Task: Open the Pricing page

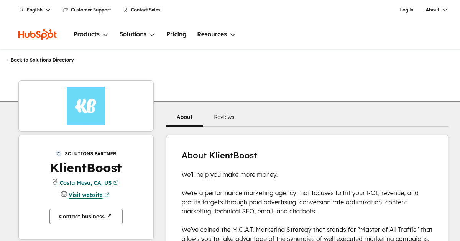Action: point(176,34)
